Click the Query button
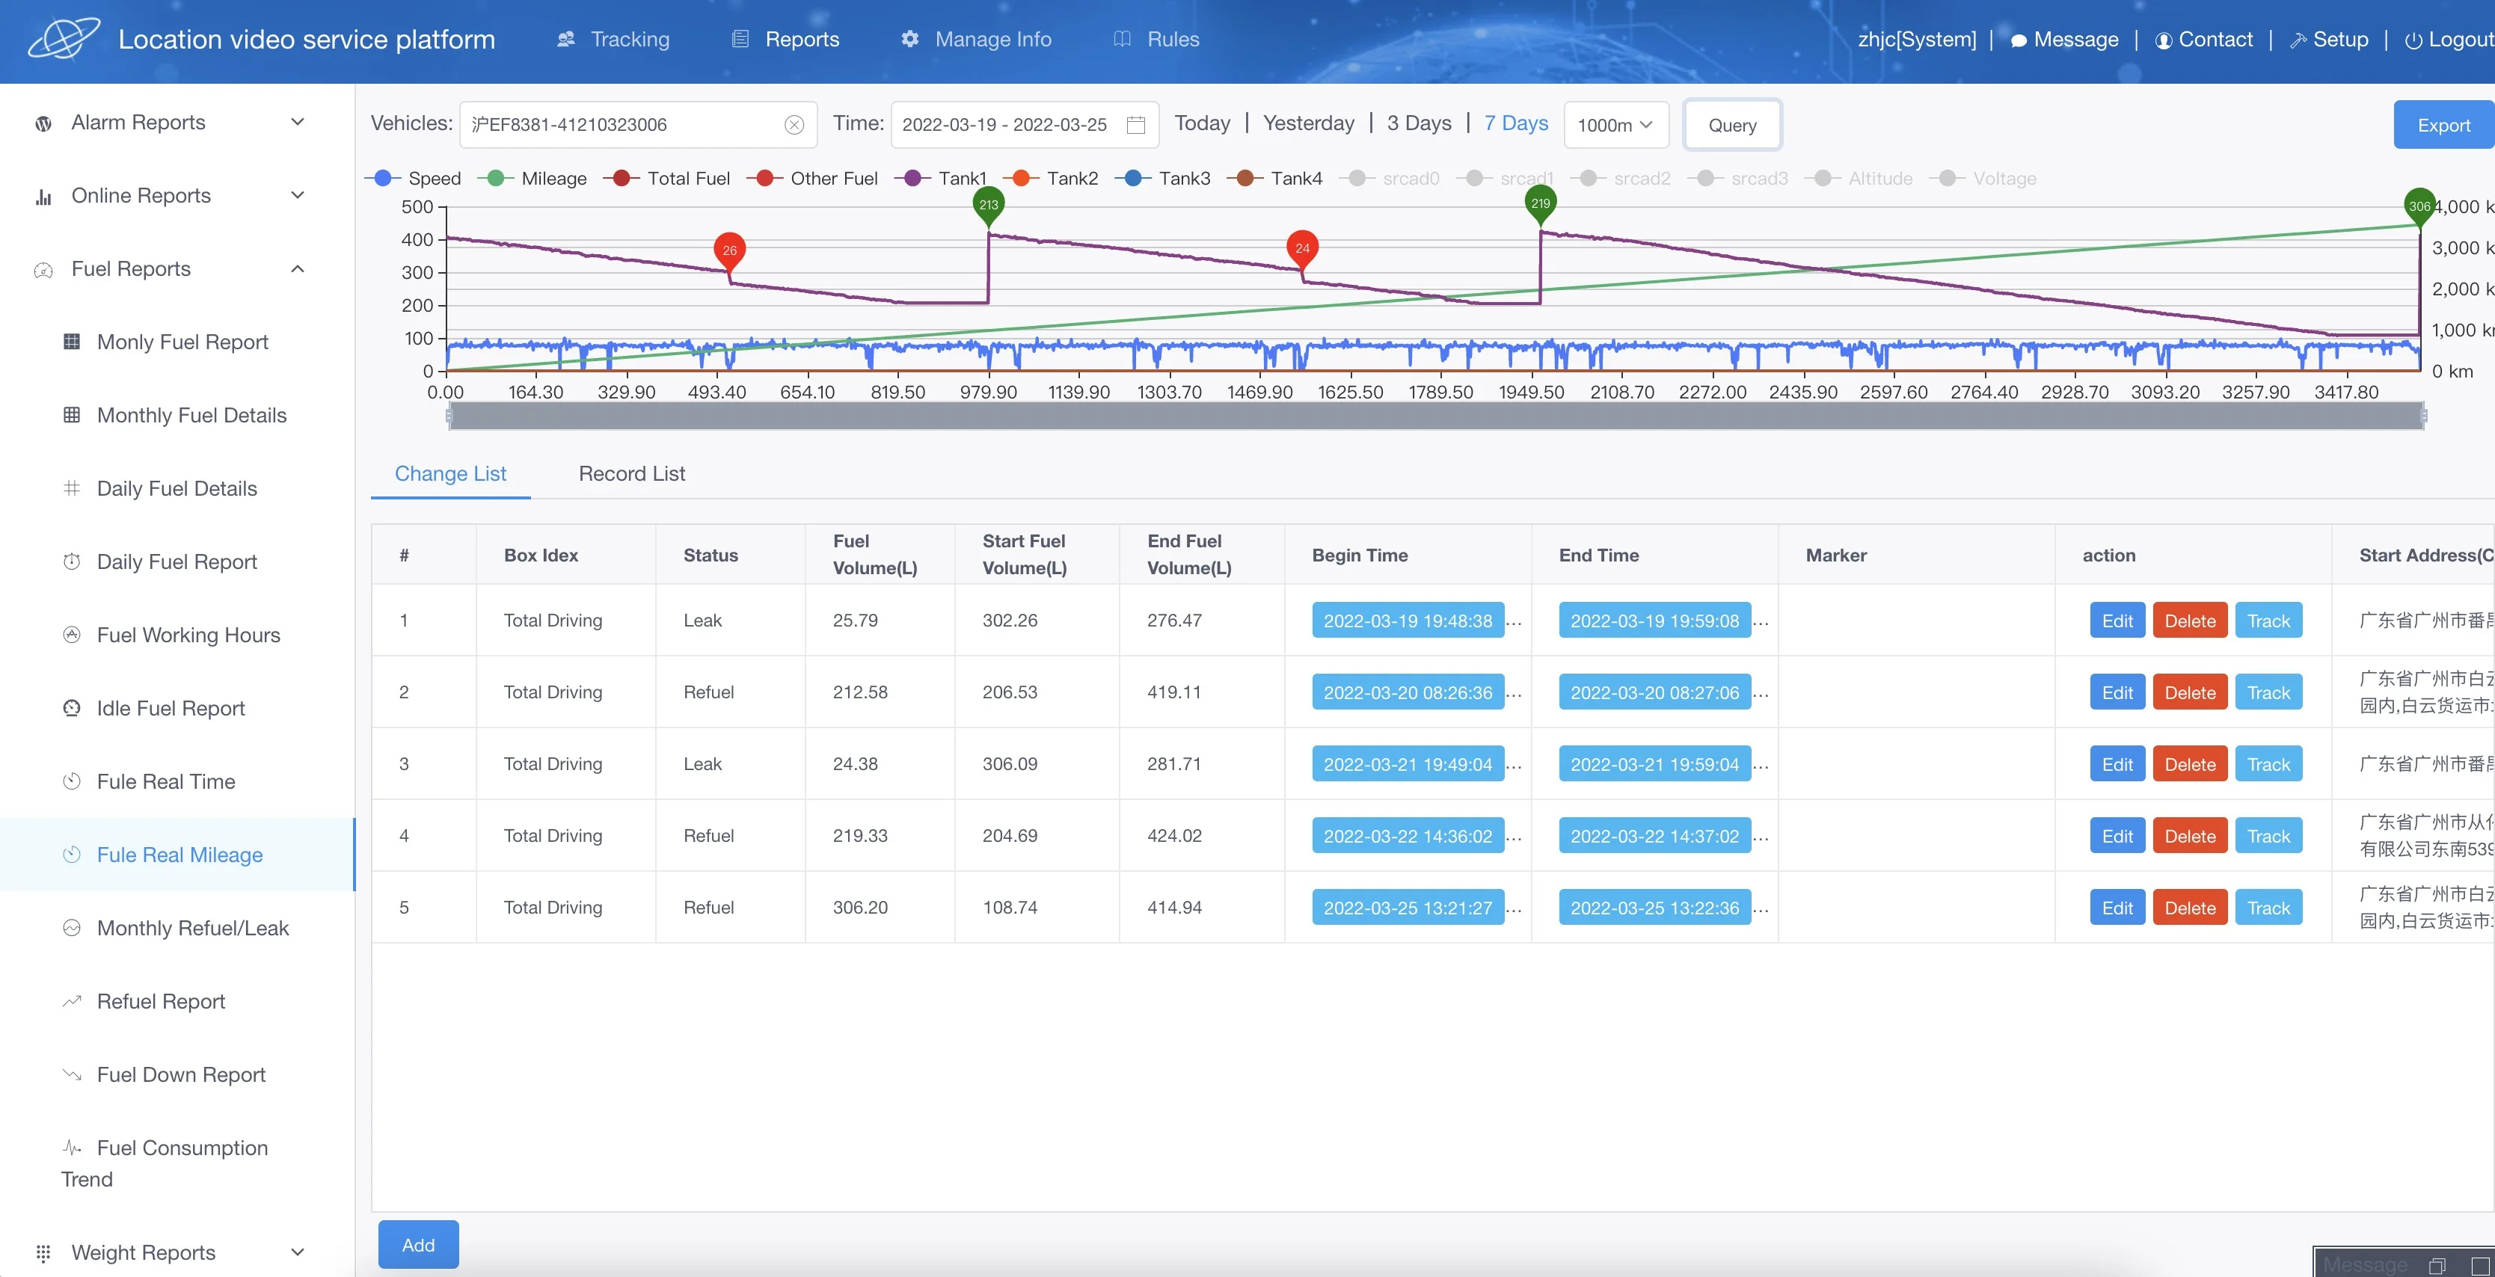 click(x=1732, y=125)
